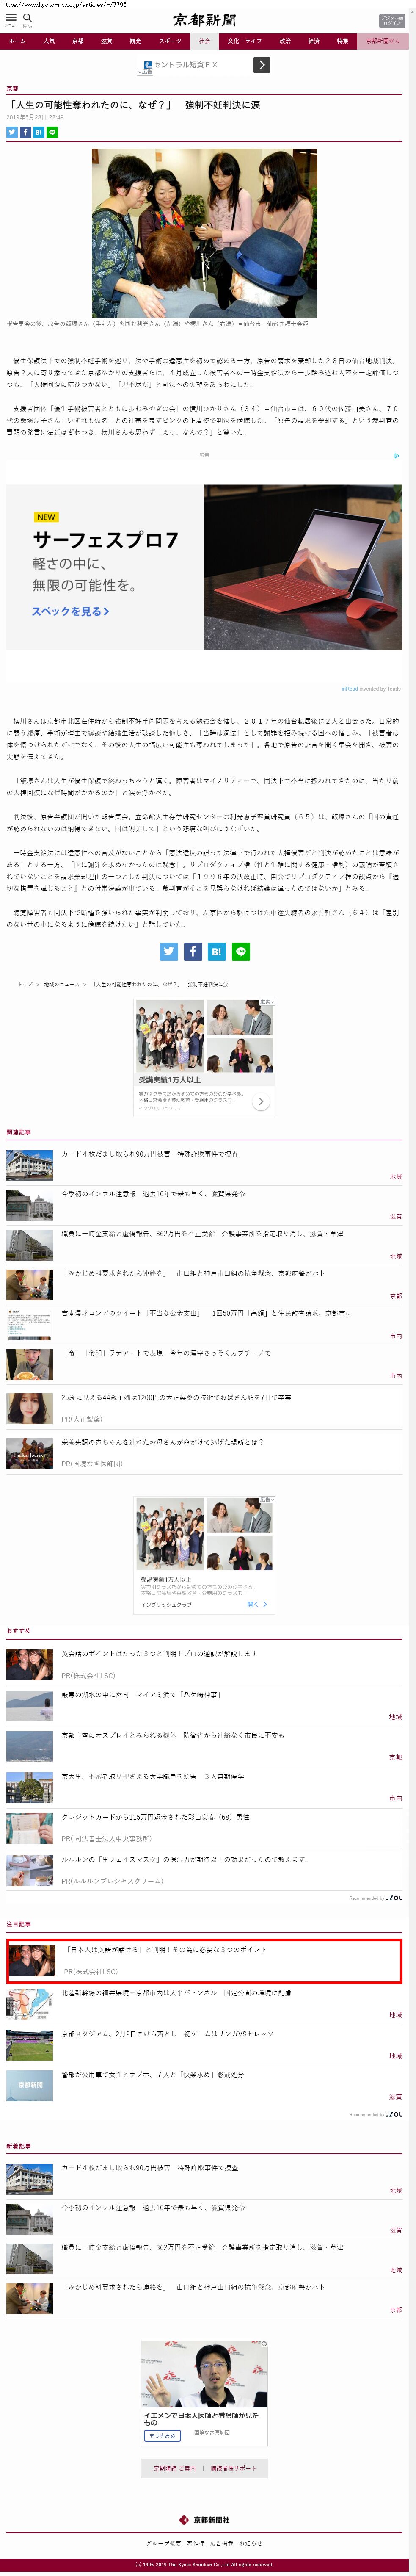
Task: Click the top Hatena bookmark icon
Action: click(x=39, y=132)
